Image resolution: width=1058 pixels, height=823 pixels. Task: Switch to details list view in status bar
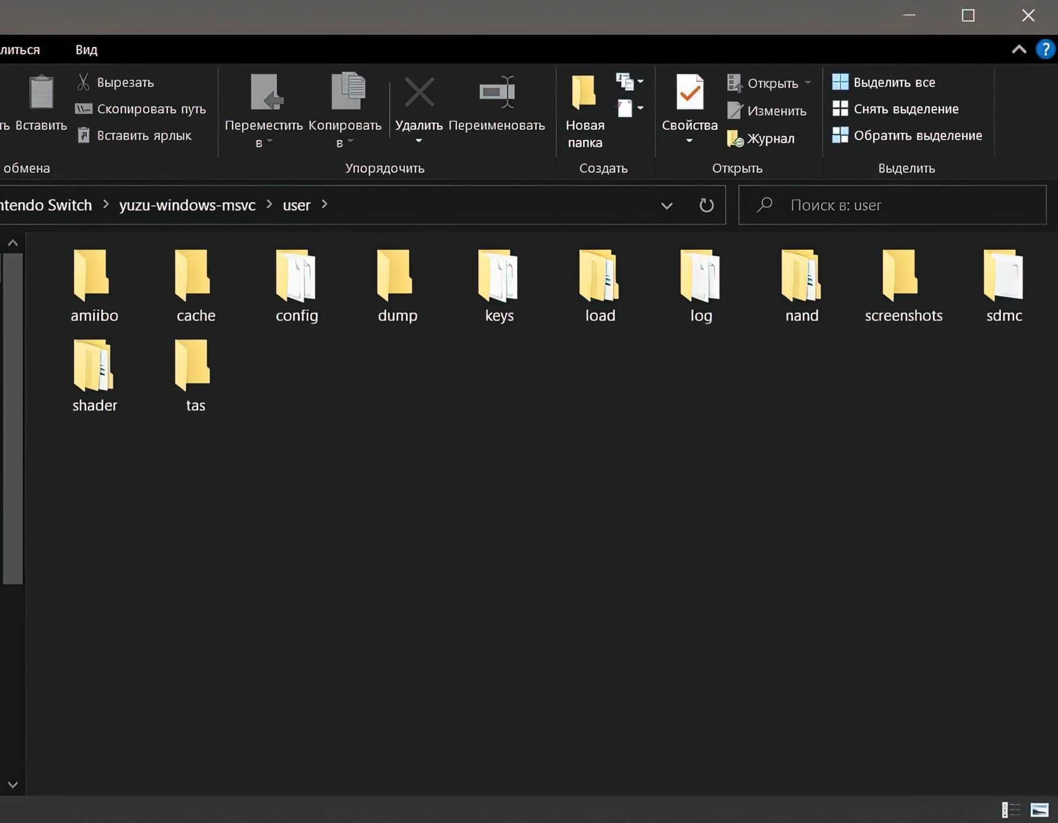[x=1010, y=810]
